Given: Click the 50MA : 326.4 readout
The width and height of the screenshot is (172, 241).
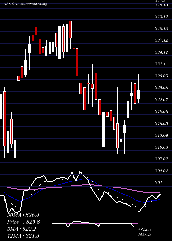Looking at the screenshot, I should pos(23,215).
